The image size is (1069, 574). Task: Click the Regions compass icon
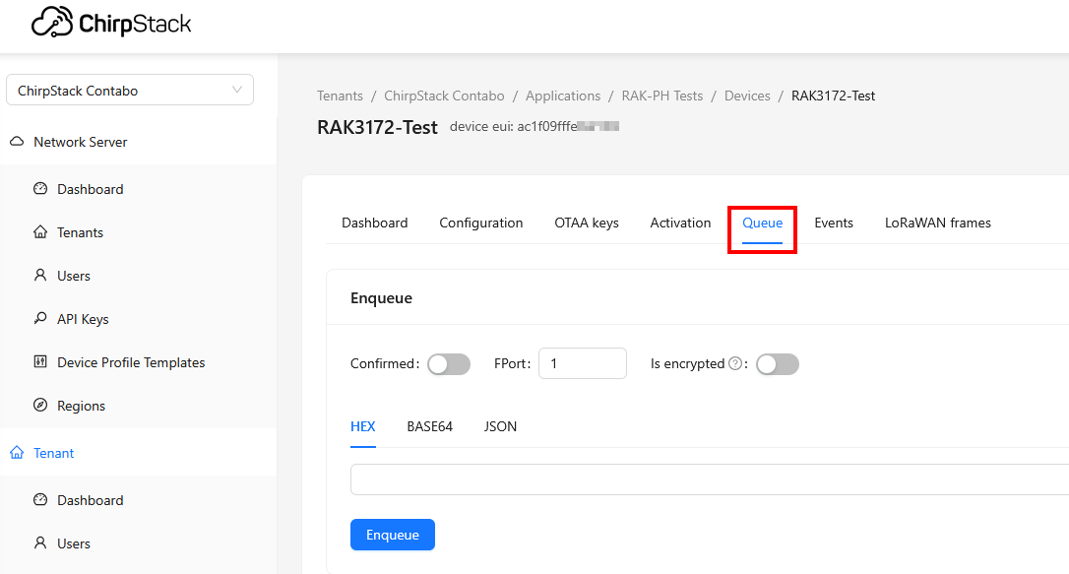40,405
